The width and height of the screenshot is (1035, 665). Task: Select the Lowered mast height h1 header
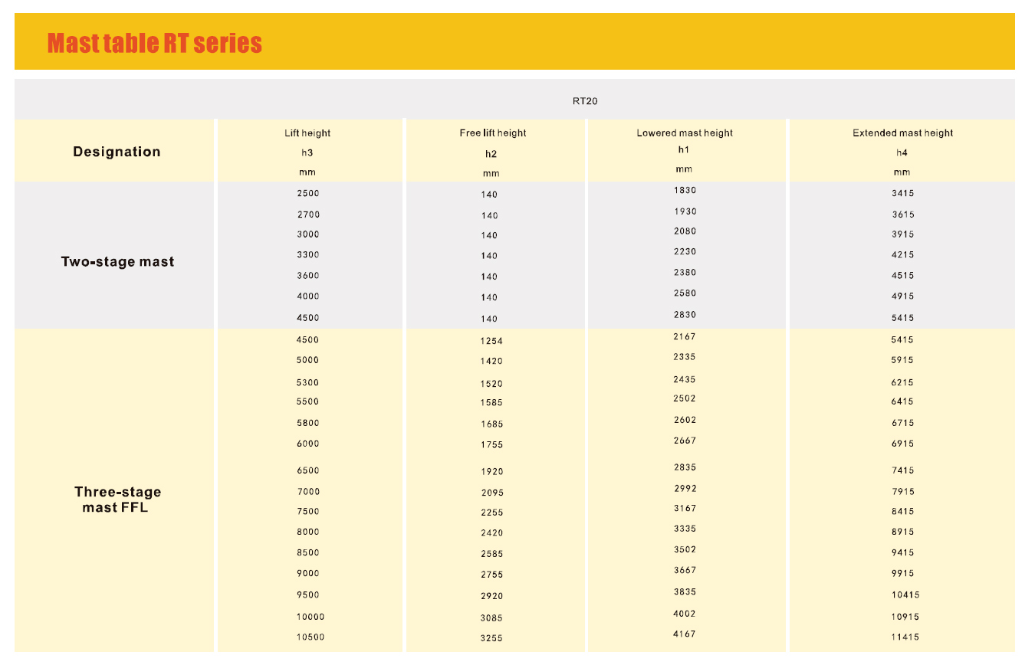coord(685,151)
